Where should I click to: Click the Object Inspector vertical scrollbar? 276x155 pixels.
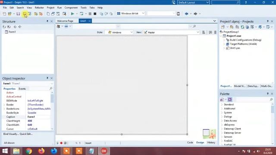[x=52, y=99]
